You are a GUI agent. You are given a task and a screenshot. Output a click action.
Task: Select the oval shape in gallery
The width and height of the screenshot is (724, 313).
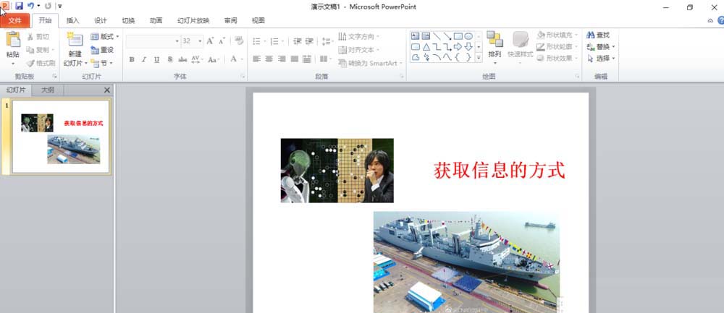click(468, 36)
